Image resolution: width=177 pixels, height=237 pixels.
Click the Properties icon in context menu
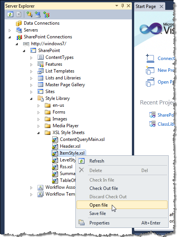point(81,223)
